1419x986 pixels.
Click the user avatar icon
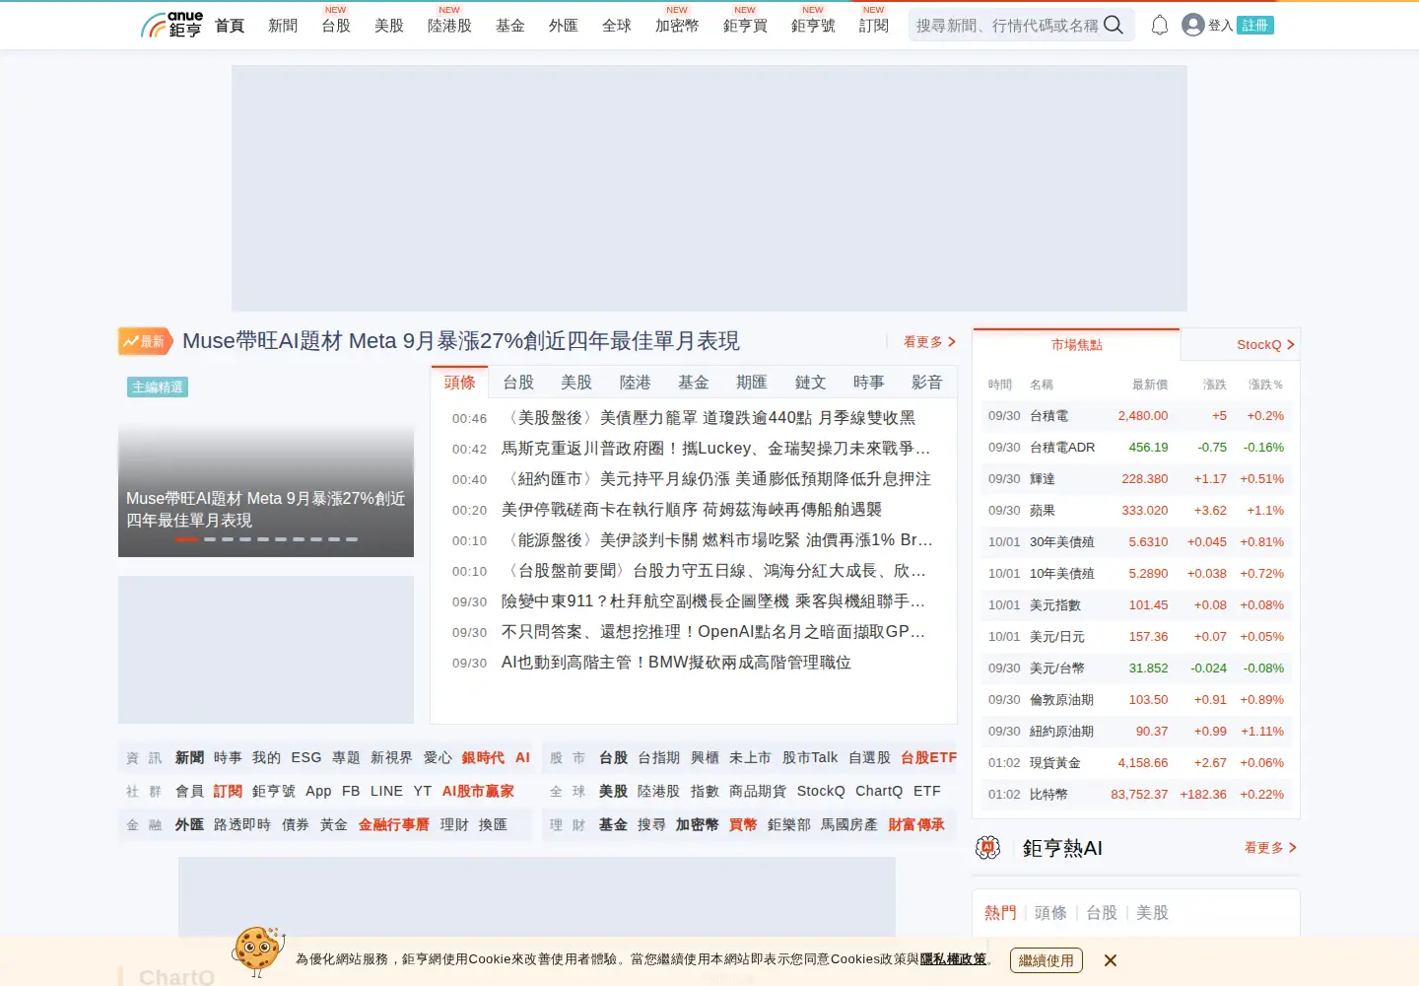[x=1193, y=25]
